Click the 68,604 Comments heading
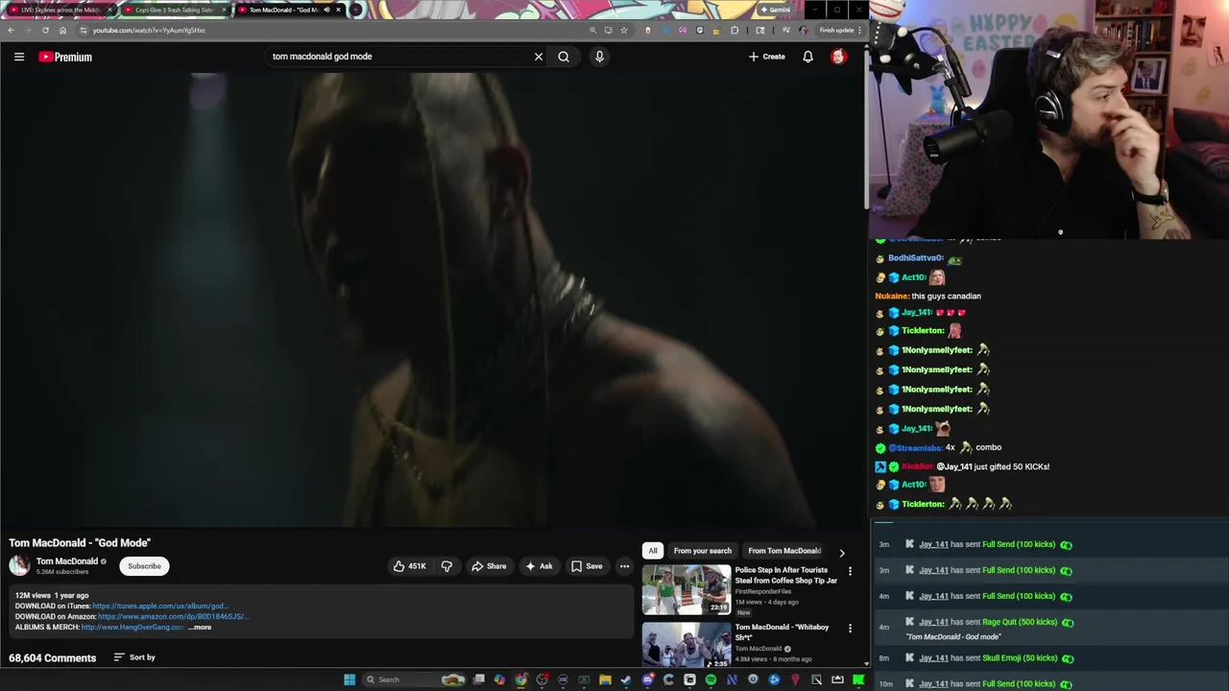 click(53, 657)
